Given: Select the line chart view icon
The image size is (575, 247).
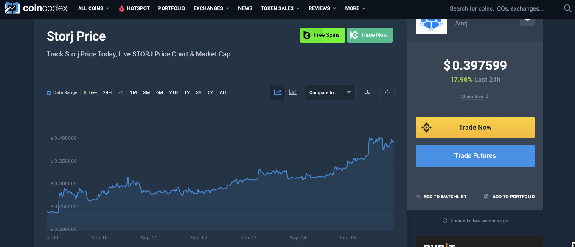Looking at the screenshot, I should (278, 92).
